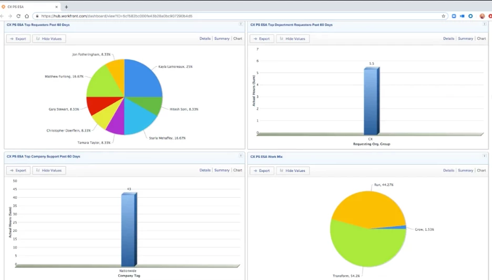
Task: Open Details tab of Work Mix report
Action: 449,170
